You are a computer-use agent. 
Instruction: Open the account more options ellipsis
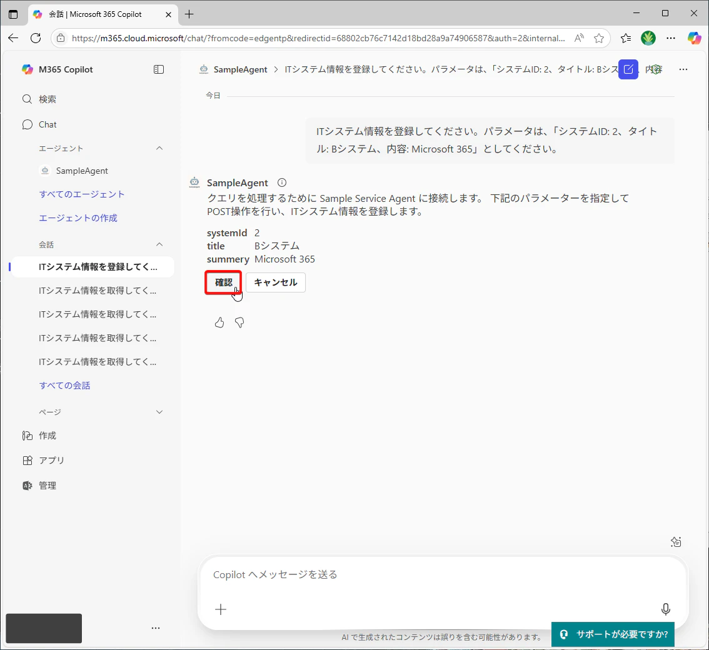click(156, 628)
